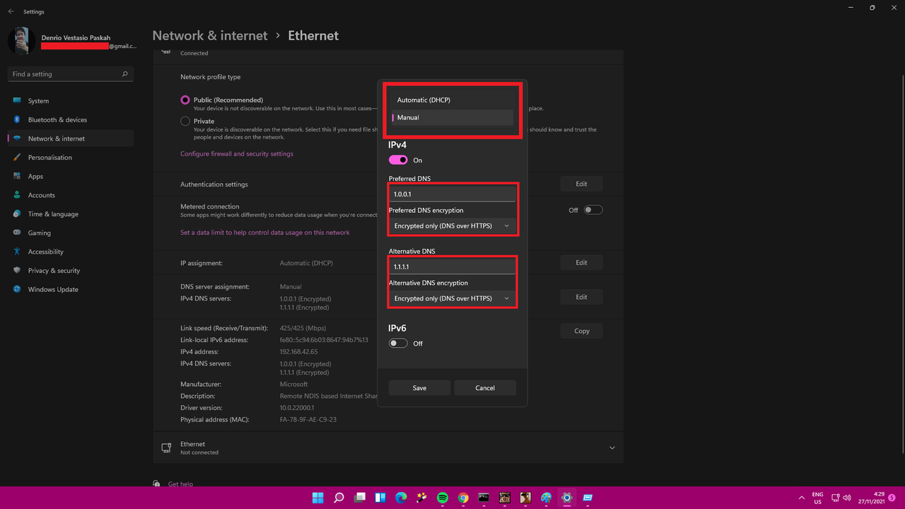Select link speed 425/425 (Mbps) text

coord(303,328)
